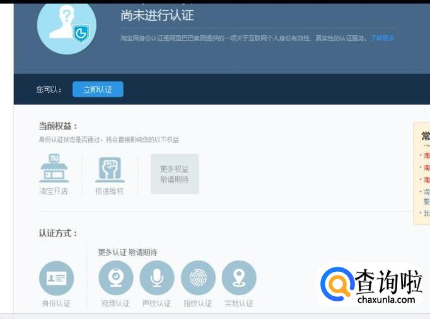Click the 更多权益 敬请期待 box

175,174
